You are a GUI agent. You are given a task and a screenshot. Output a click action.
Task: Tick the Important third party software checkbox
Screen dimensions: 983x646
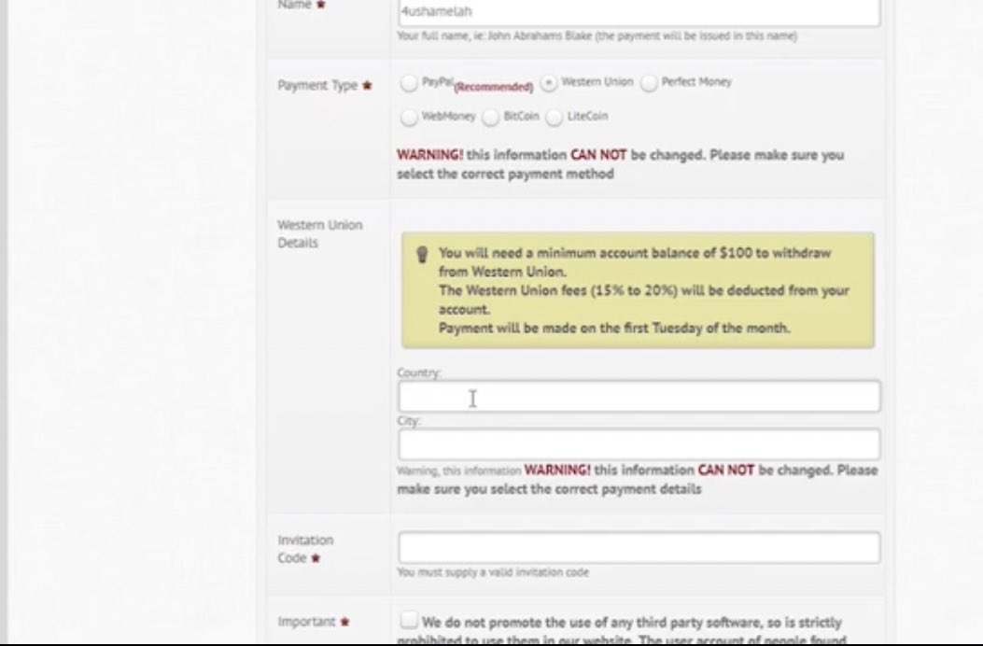(x=409, y=620)
